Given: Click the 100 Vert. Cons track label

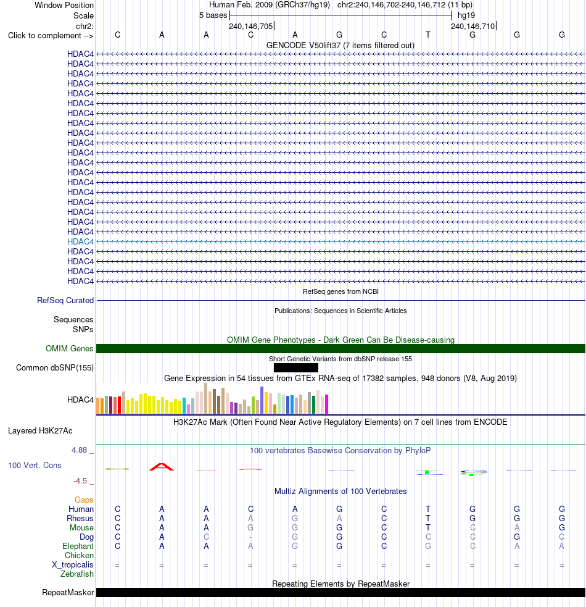Looking at the screenshot, I should 35,466.
